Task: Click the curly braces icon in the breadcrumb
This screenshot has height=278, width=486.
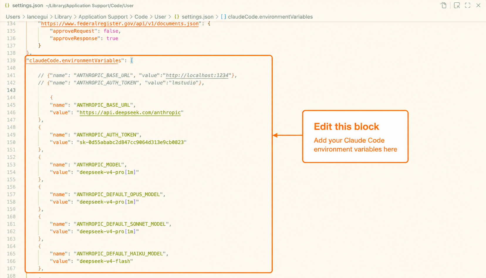Action: tap(177, 17)
